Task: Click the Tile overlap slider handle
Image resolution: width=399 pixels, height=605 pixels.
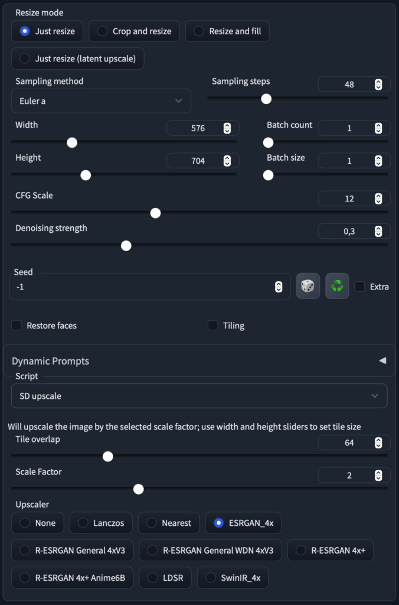Action: coord(108,457)
